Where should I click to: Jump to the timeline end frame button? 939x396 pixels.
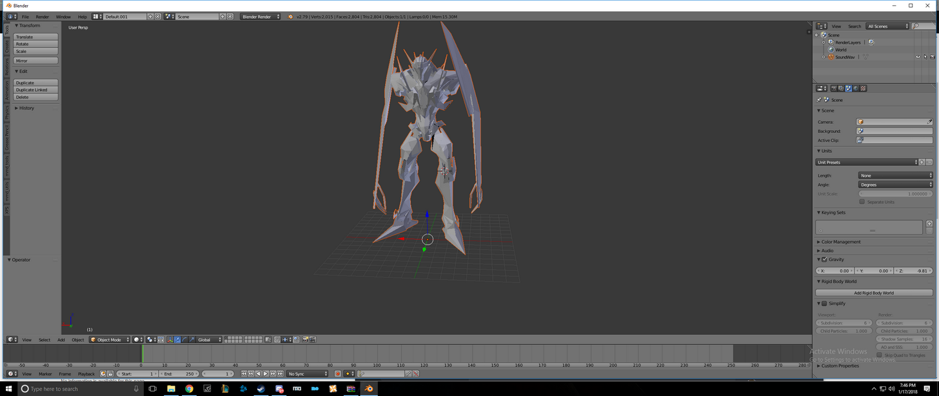click(280, 373)
